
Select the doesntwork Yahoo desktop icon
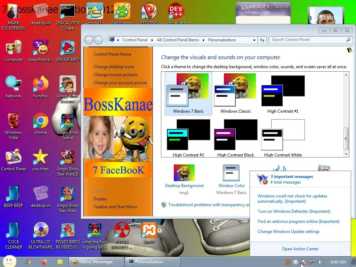(x=40, y=51)
